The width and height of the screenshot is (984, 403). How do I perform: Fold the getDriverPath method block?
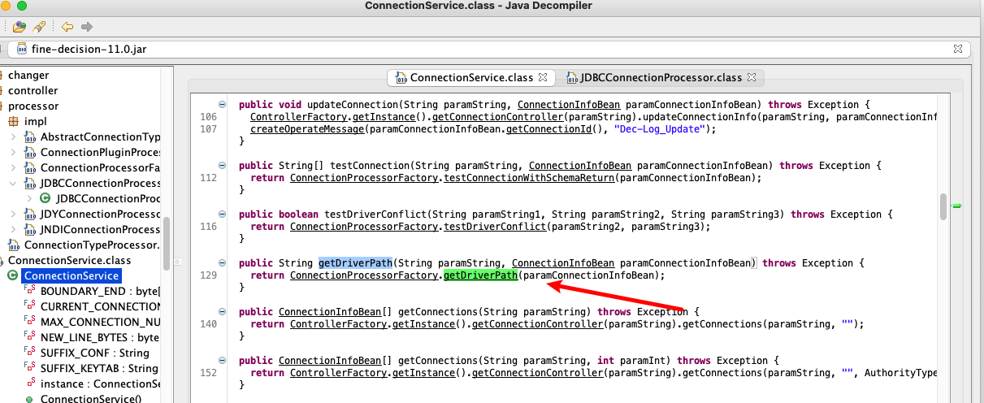(223, 263)
